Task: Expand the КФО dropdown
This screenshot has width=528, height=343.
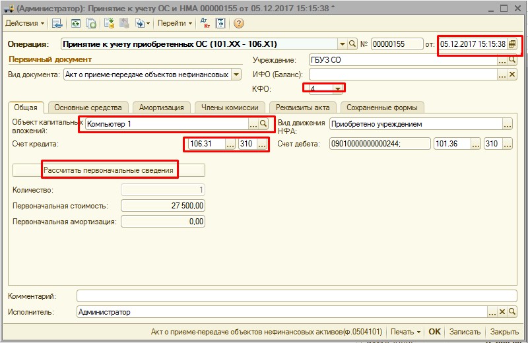Action: coord(338,88)
